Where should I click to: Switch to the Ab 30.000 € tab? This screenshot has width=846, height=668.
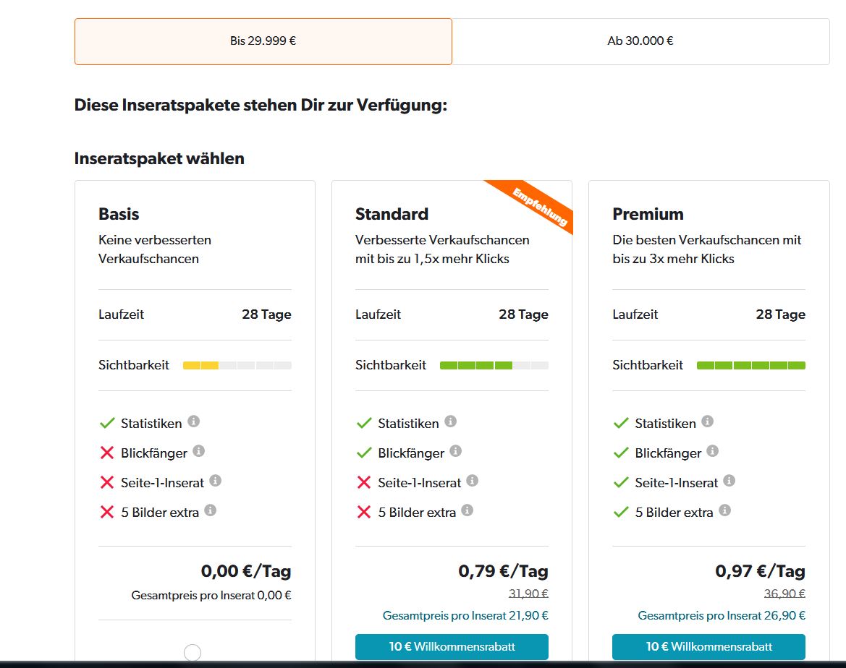[640, 41]
